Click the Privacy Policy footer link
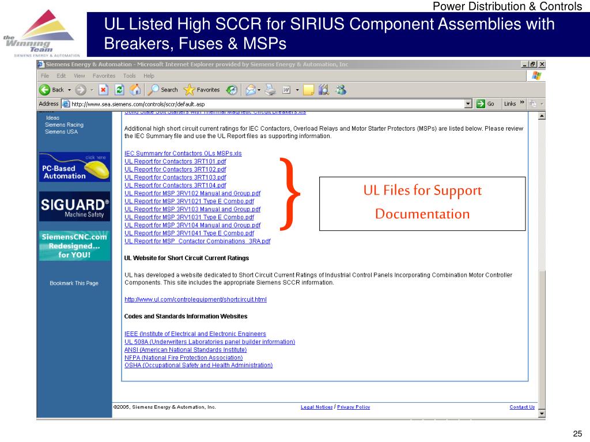590x442 pixels. pos(353,407)
